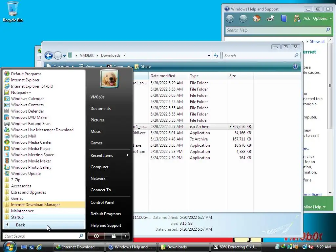Click Show Desktop quick launch icon
The height and width of the screenshot is (252, 336).
click(24, 247)
